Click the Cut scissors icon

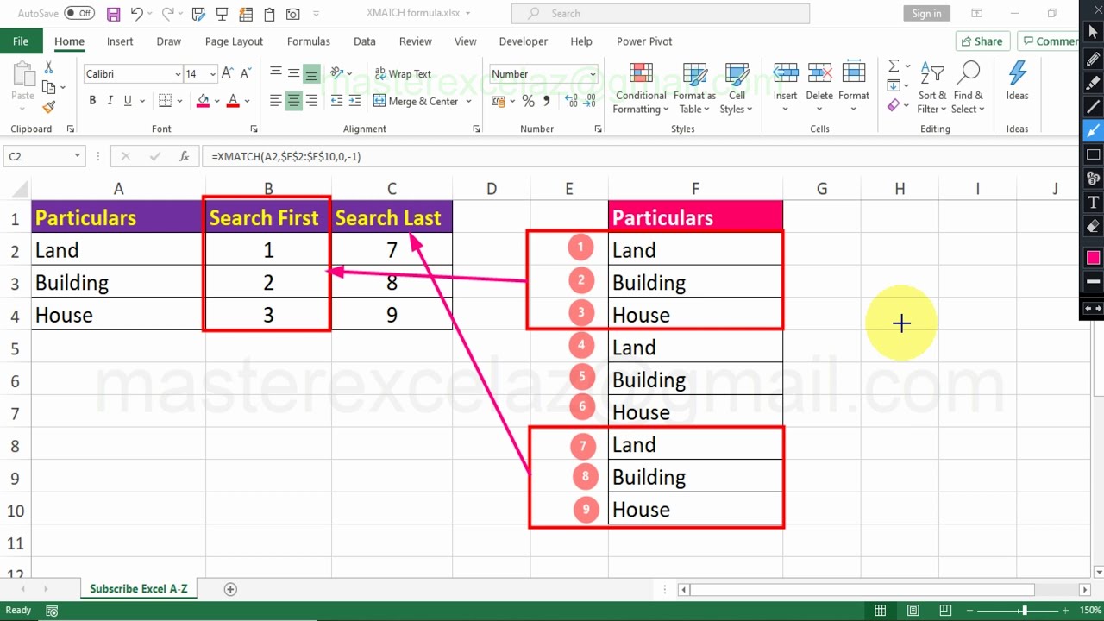point(48,67)
